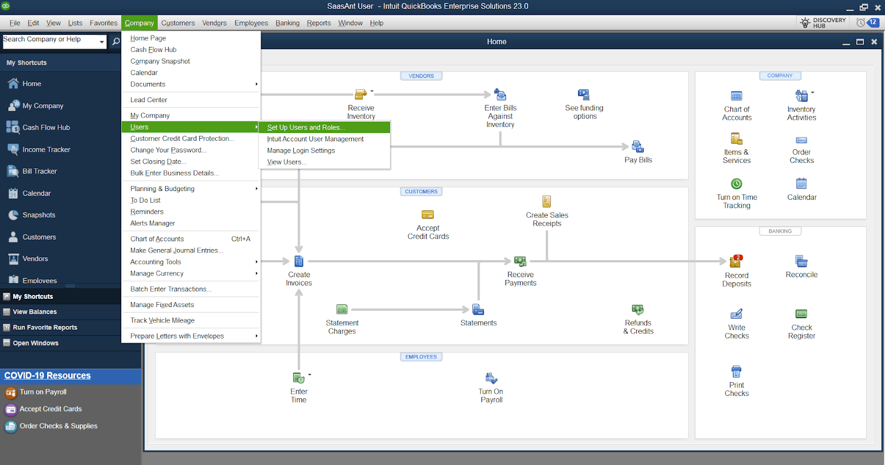
Task: Open the Statements icon
Action: tap(478, 309)
